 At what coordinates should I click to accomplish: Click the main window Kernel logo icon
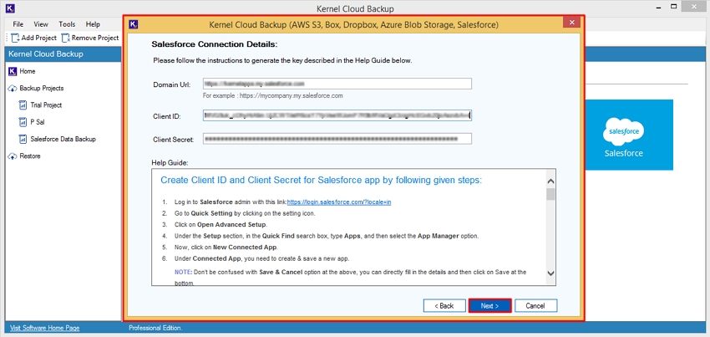tap(8, 8)
